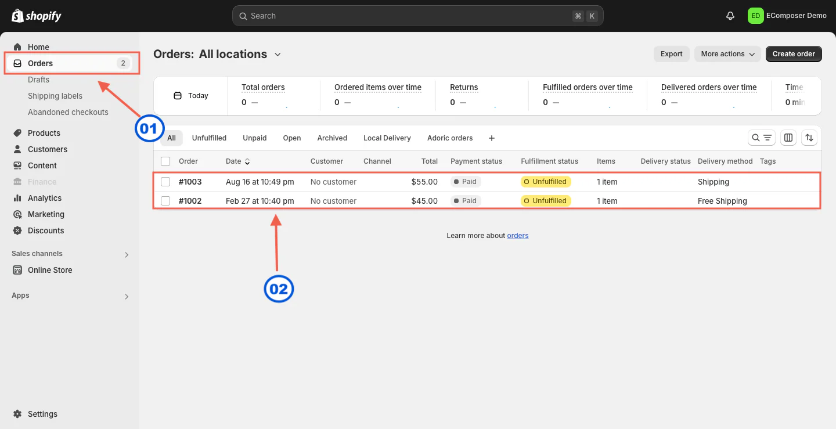Screen dimensions: 836x429
Task: Open Drafts in the sidebar
Action: (x=38, y=80)
